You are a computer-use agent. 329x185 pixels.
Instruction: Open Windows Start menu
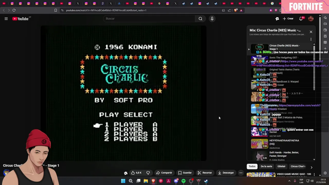123,181
